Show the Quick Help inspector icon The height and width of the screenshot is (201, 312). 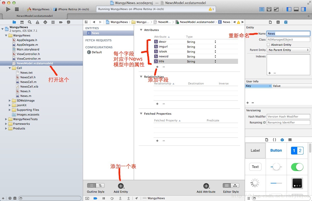tap(278, 22)
